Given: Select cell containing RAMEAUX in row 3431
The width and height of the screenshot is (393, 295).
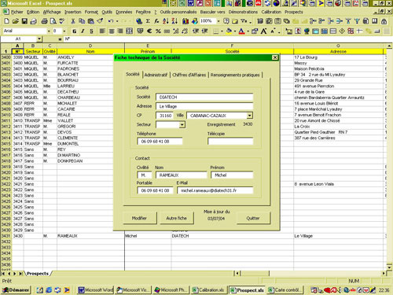Looking at the screenshot, I should pyautogui.click(x=90, y=236).
